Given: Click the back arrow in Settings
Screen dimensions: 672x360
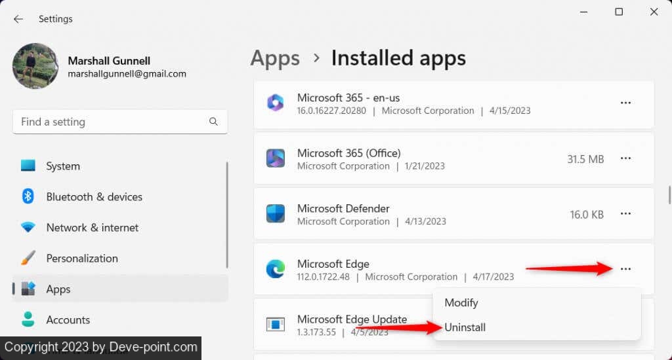Looking at the screenshot, I should pos(18,19).
